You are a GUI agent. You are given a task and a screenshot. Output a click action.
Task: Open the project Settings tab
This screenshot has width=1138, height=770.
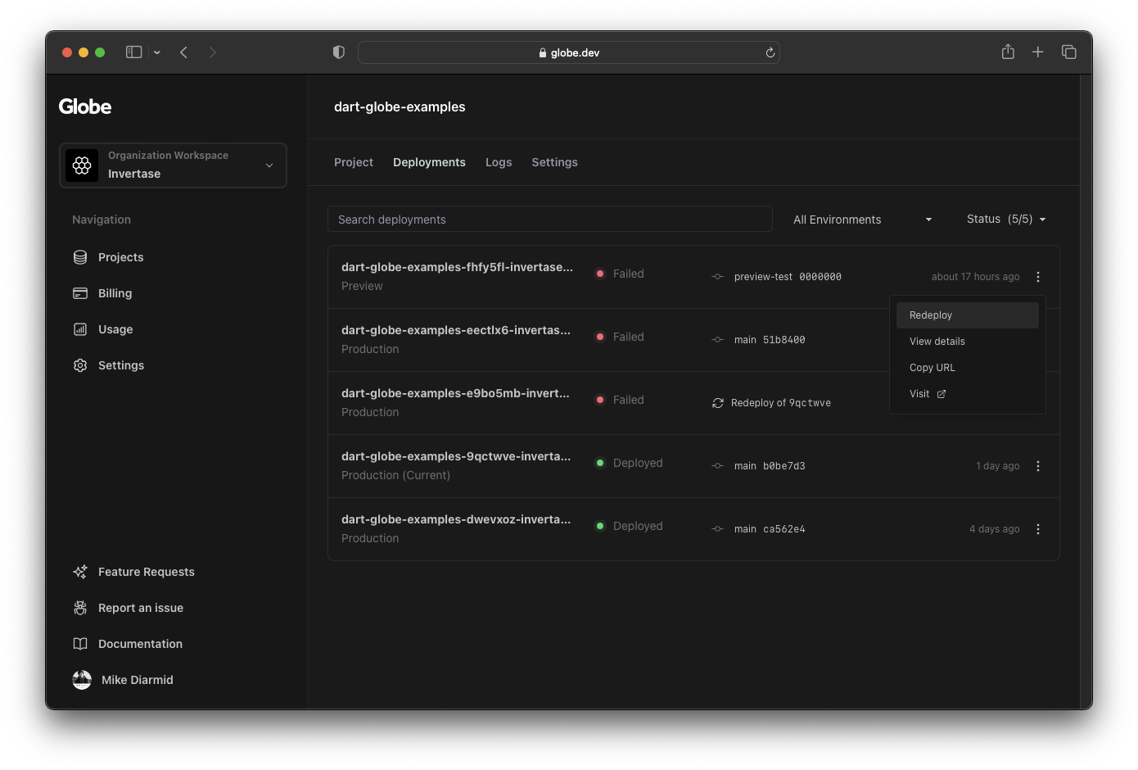555,162
